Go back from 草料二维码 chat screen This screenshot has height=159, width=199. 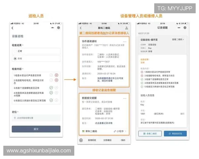(x=81, y=28)
